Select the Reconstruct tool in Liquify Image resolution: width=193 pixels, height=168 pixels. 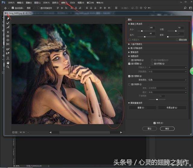tap(8, 23)
